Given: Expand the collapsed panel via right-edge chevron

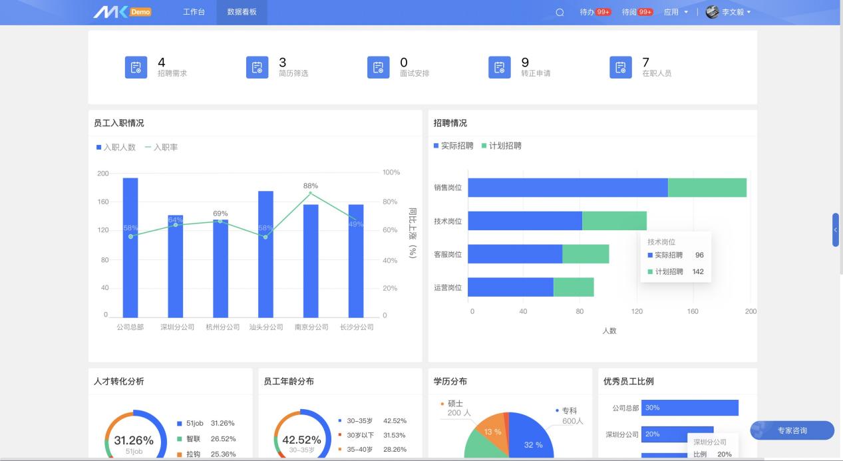Looking at the screenshot, I should coord(834,230).
